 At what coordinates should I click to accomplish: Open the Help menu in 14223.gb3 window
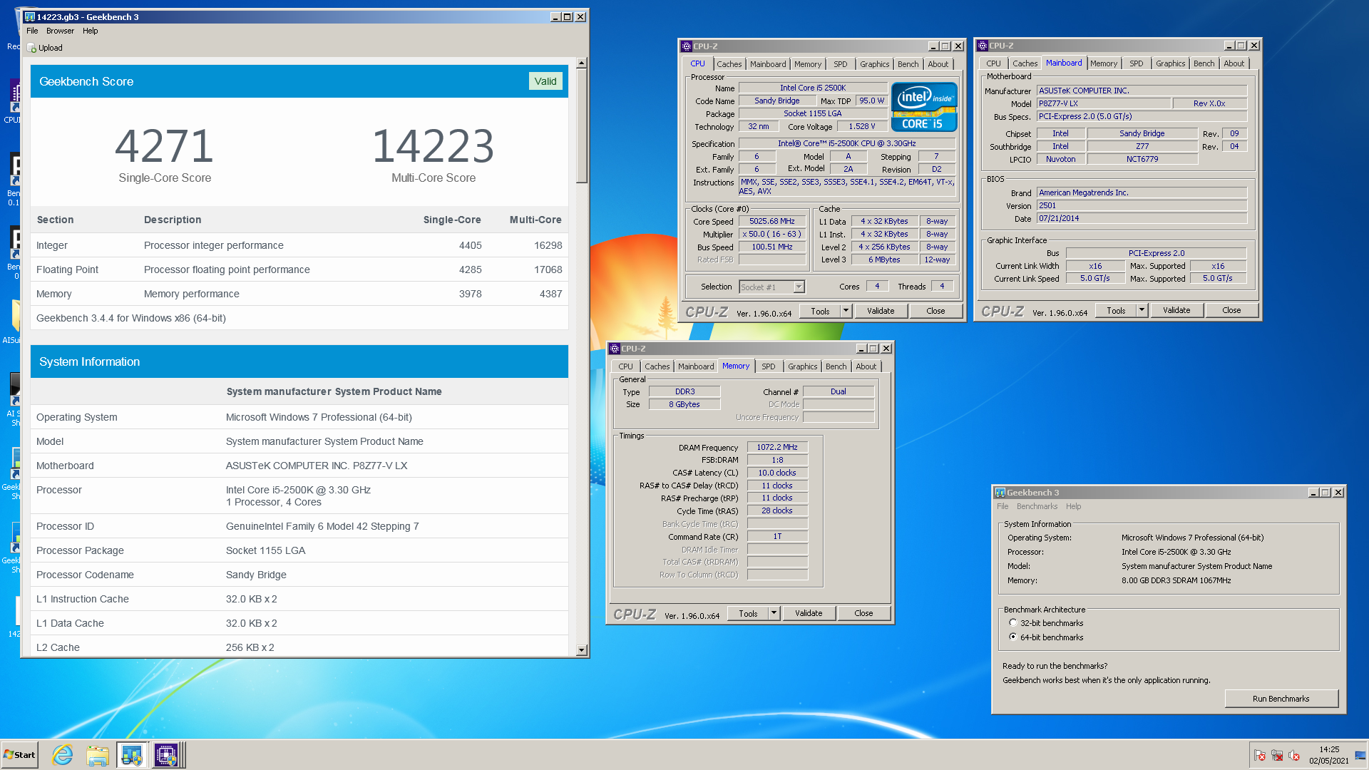tap(90, 31)
